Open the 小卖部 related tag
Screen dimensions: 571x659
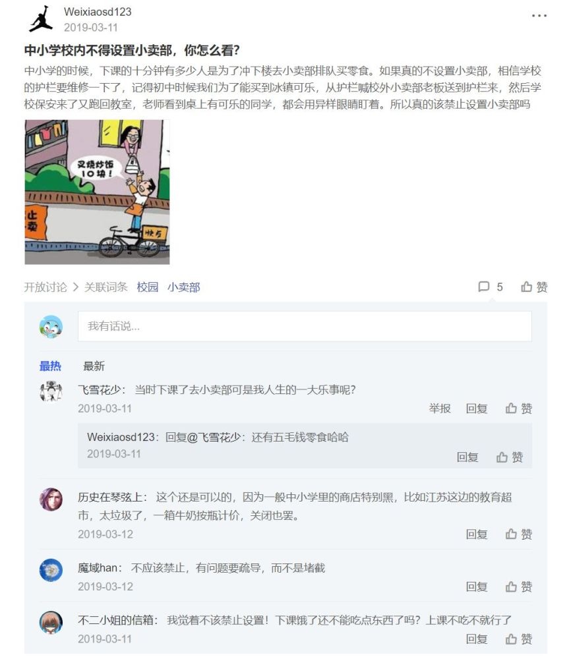tap(184, 287)
